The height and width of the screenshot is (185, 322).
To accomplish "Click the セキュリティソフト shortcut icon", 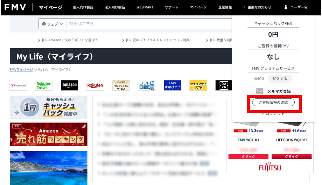I will 198,86.
